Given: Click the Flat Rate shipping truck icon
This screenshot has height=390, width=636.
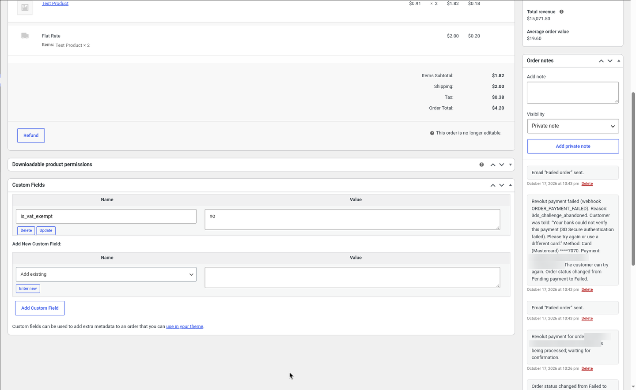Looking at the screenshot, I should [25, 36].
